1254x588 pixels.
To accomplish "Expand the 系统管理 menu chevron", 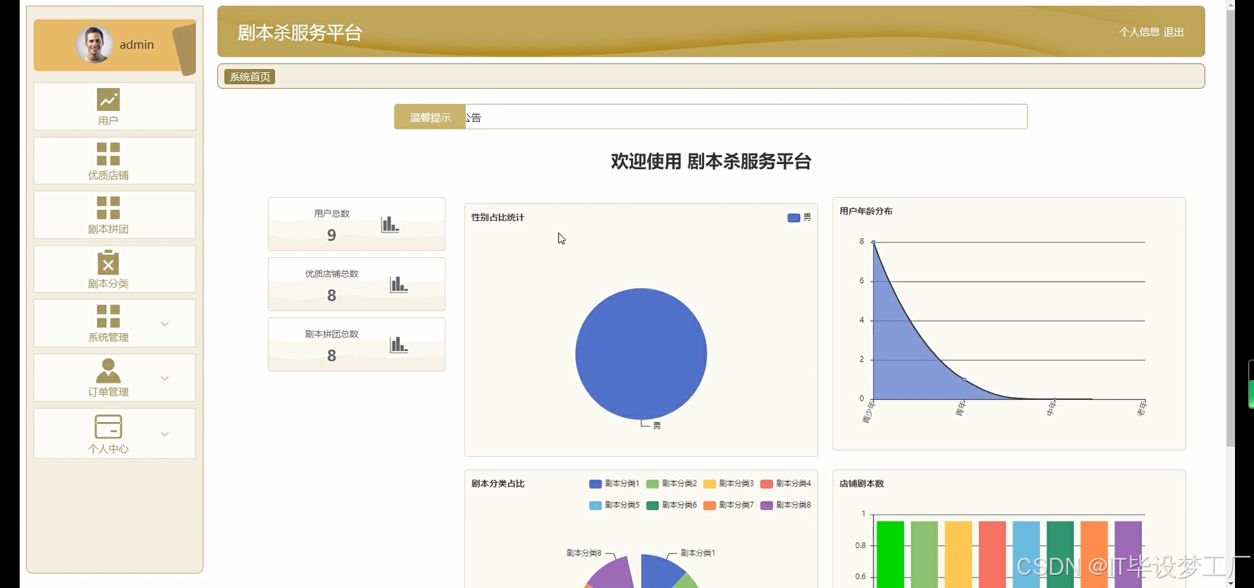I will 165,324.
